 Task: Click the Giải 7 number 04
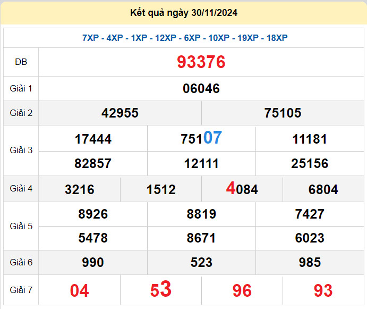tap(79, 290)
